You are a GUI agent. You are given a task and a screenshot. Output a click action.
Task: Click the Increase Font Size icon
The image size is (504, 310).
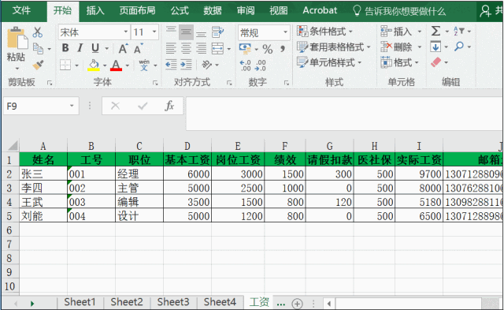click(123, 49)
